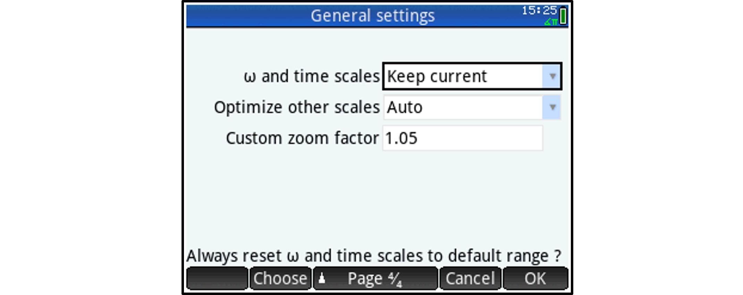Click the 15:25 clock display

tap(539, 10)
